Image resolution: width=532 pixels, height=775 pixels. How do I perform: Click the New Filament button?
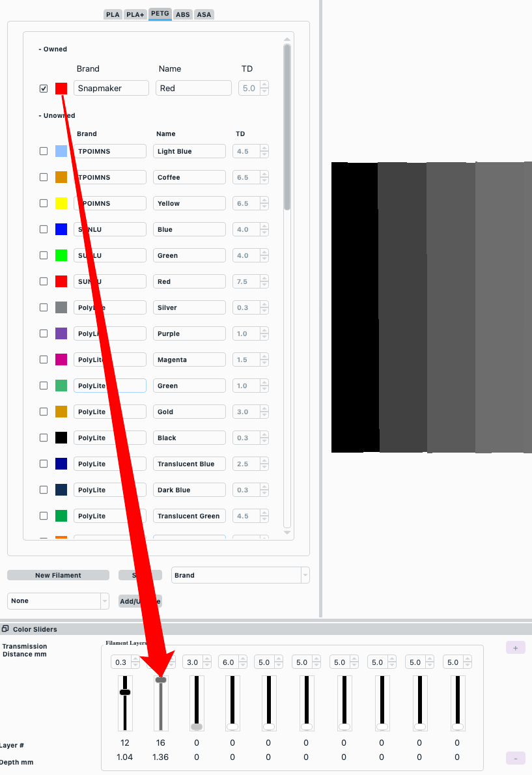pyautogui.click(x=58, y=575)
